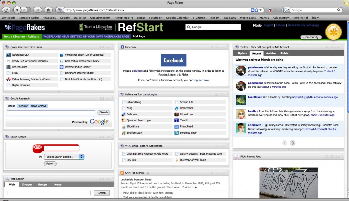Click the 'click here' Facebook login link
The height and width of the screenshot is (201, 349).
pyautogui.click(x=137, y=71)
